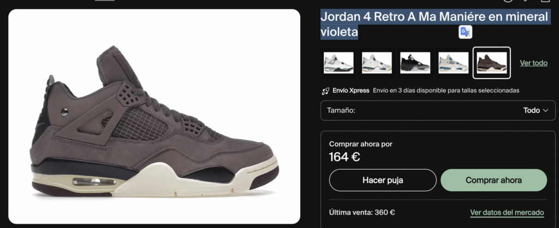Click the Comprar ahora por label
The image size is (559, 228).
click(x=361, y=145)
